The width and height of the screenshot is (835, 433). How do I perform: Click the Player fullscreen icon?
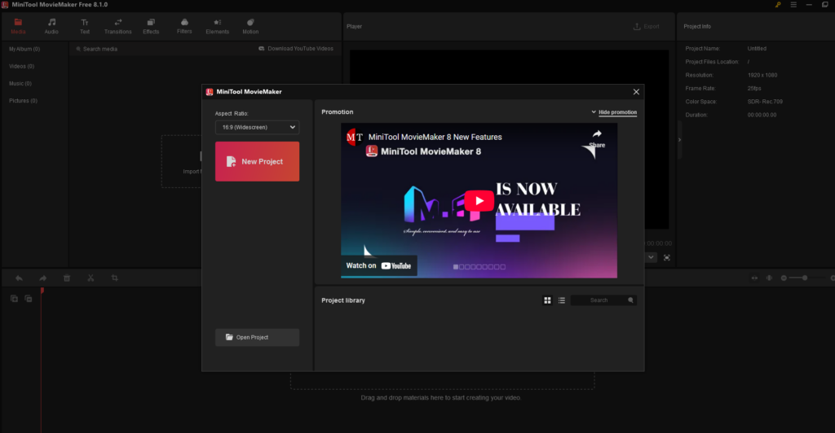tap(667, 258)
